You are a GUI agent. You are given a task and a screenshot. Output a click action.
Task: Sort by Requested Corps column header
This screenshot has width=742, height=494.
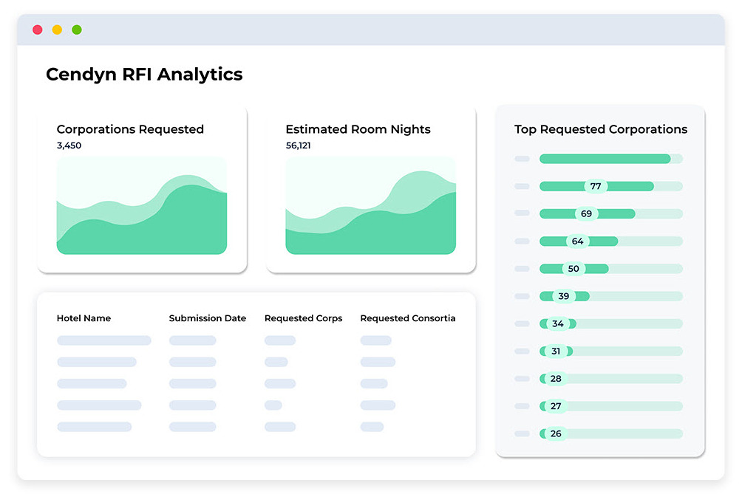[x=303, y=318]
